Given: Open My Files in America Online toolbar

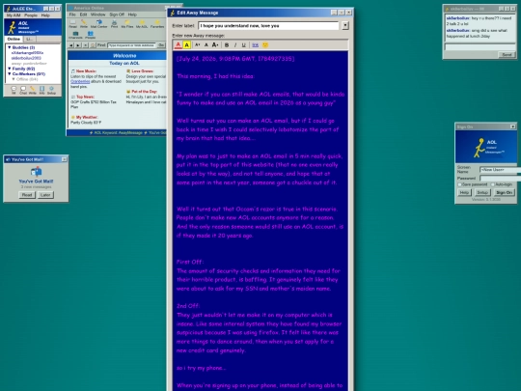Looking at the screenshot, I should coord(127,24).
